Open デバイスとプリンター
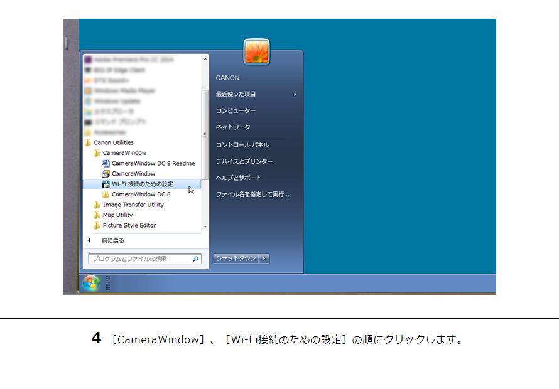This screenshot has width=559, height=389. coord(244,159)
